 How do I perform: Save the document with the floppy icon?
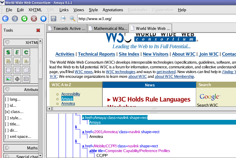pos(54,19)
